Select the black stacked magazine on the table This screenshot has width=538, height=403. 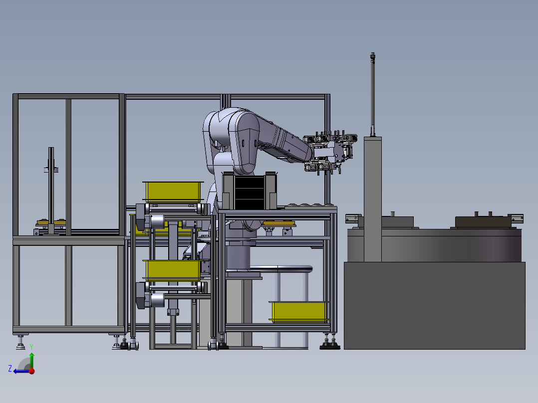pyautogui.click(x=250, y=192)
